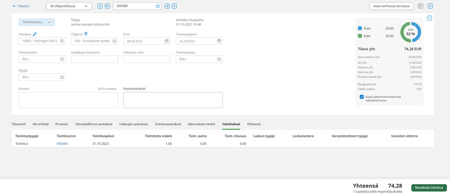Viewport: 450px width, 195px height.
Task: Open delivery number 000084 link
Action: 62,144
